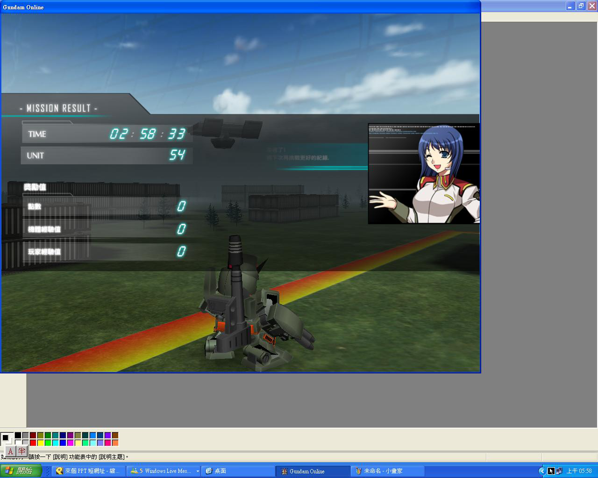Click the MISSION RESULT heading

pyautogui.click(x=59, y=108)
